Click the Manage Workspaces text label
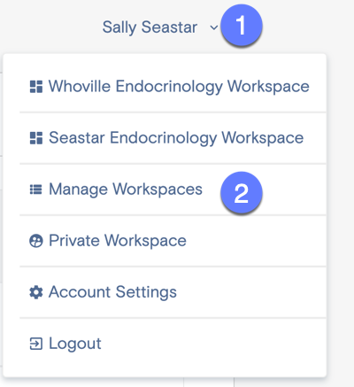The image size is (354, 387). (x=126, y=190)
